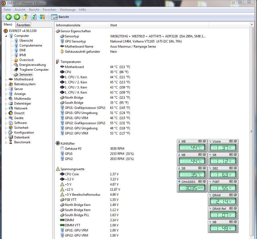
Task: Open the Datei menu
Action: click(7, 10)
